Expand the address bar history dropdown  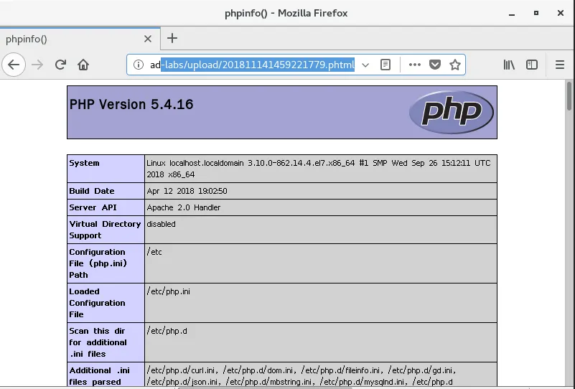coord(365,65)
